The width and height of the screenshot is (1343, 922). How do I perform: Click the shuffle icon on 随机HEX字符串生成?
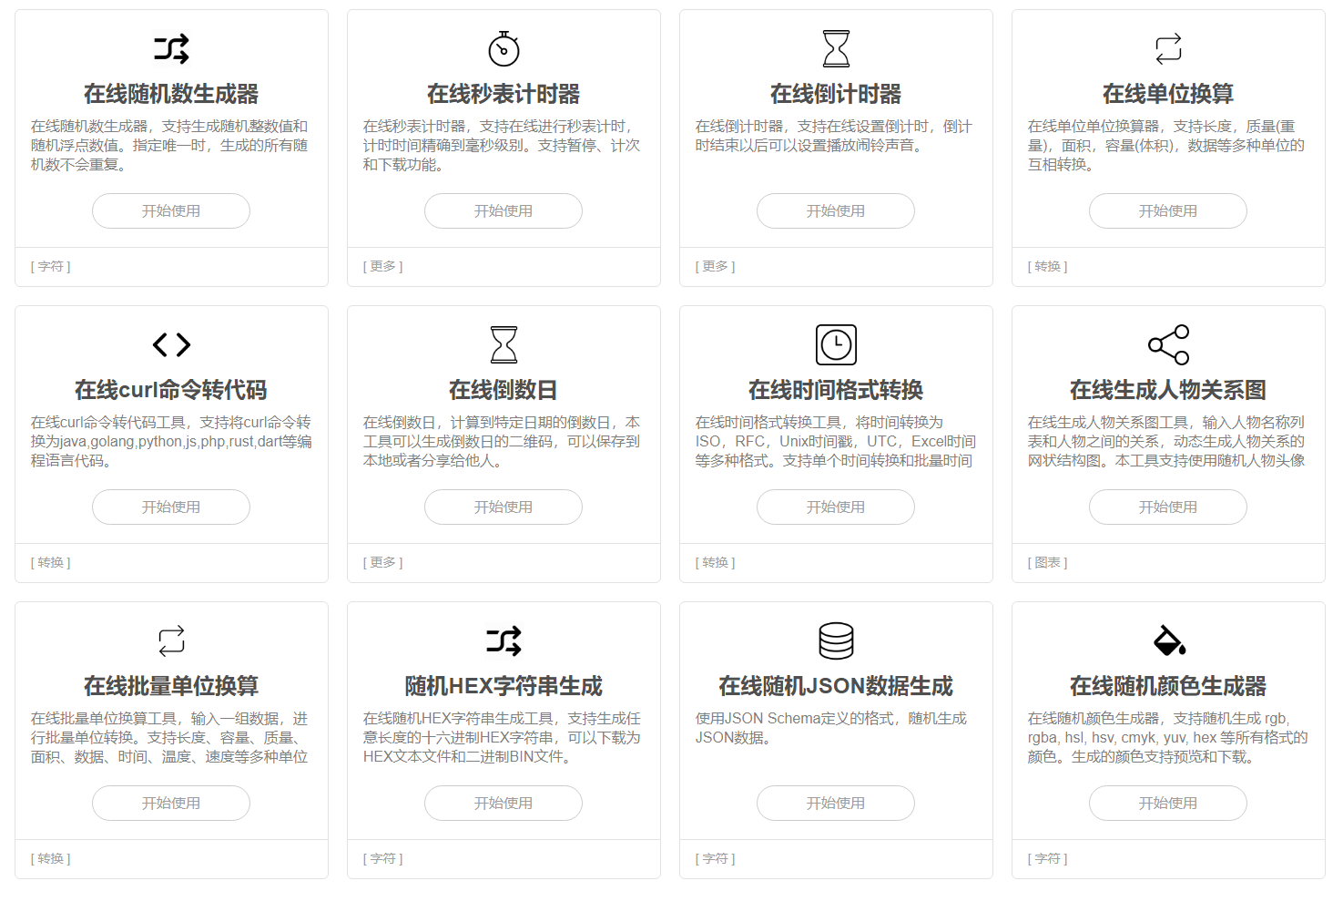504,640
